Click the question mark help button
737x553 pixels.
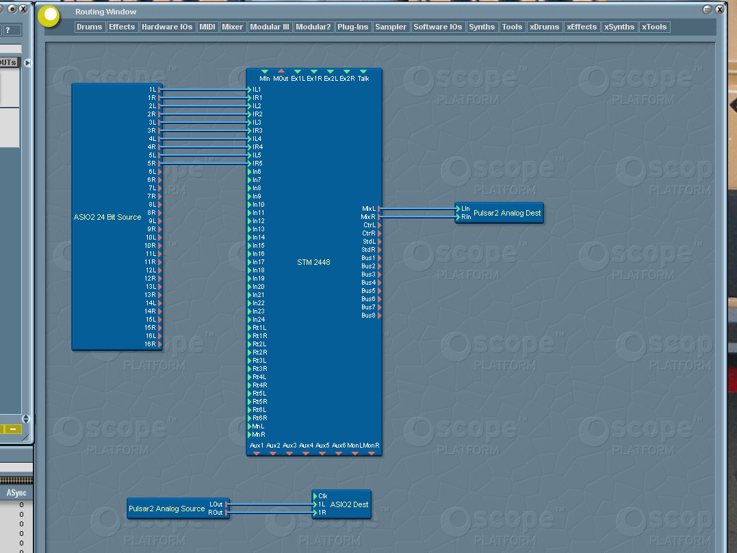point(8,30)
